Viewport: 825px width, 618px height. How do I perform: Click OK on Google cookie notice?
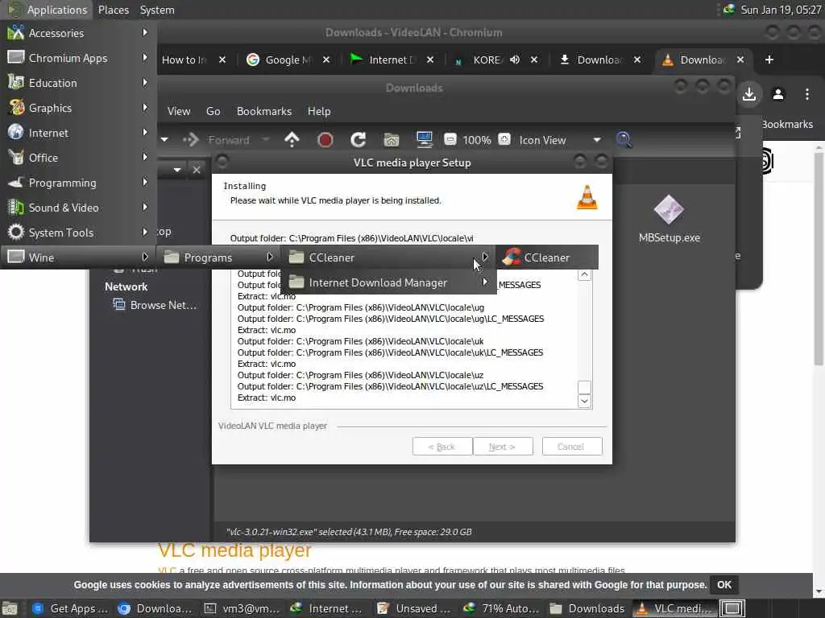click(x=724, y=585)
